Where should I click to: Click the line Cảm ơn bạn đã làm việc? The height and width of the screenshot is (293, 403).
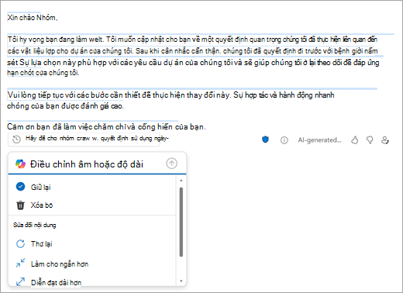106,126
